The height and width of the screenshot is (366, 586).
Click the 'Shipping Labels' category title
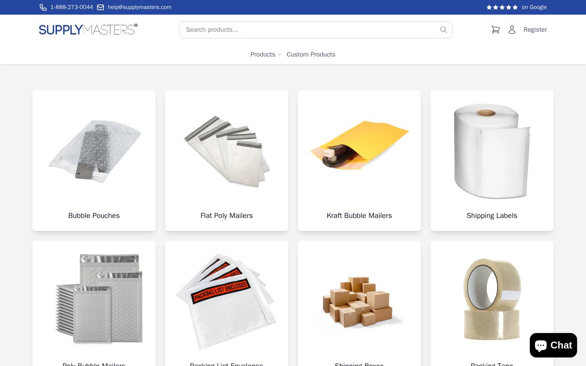(492, 216)
